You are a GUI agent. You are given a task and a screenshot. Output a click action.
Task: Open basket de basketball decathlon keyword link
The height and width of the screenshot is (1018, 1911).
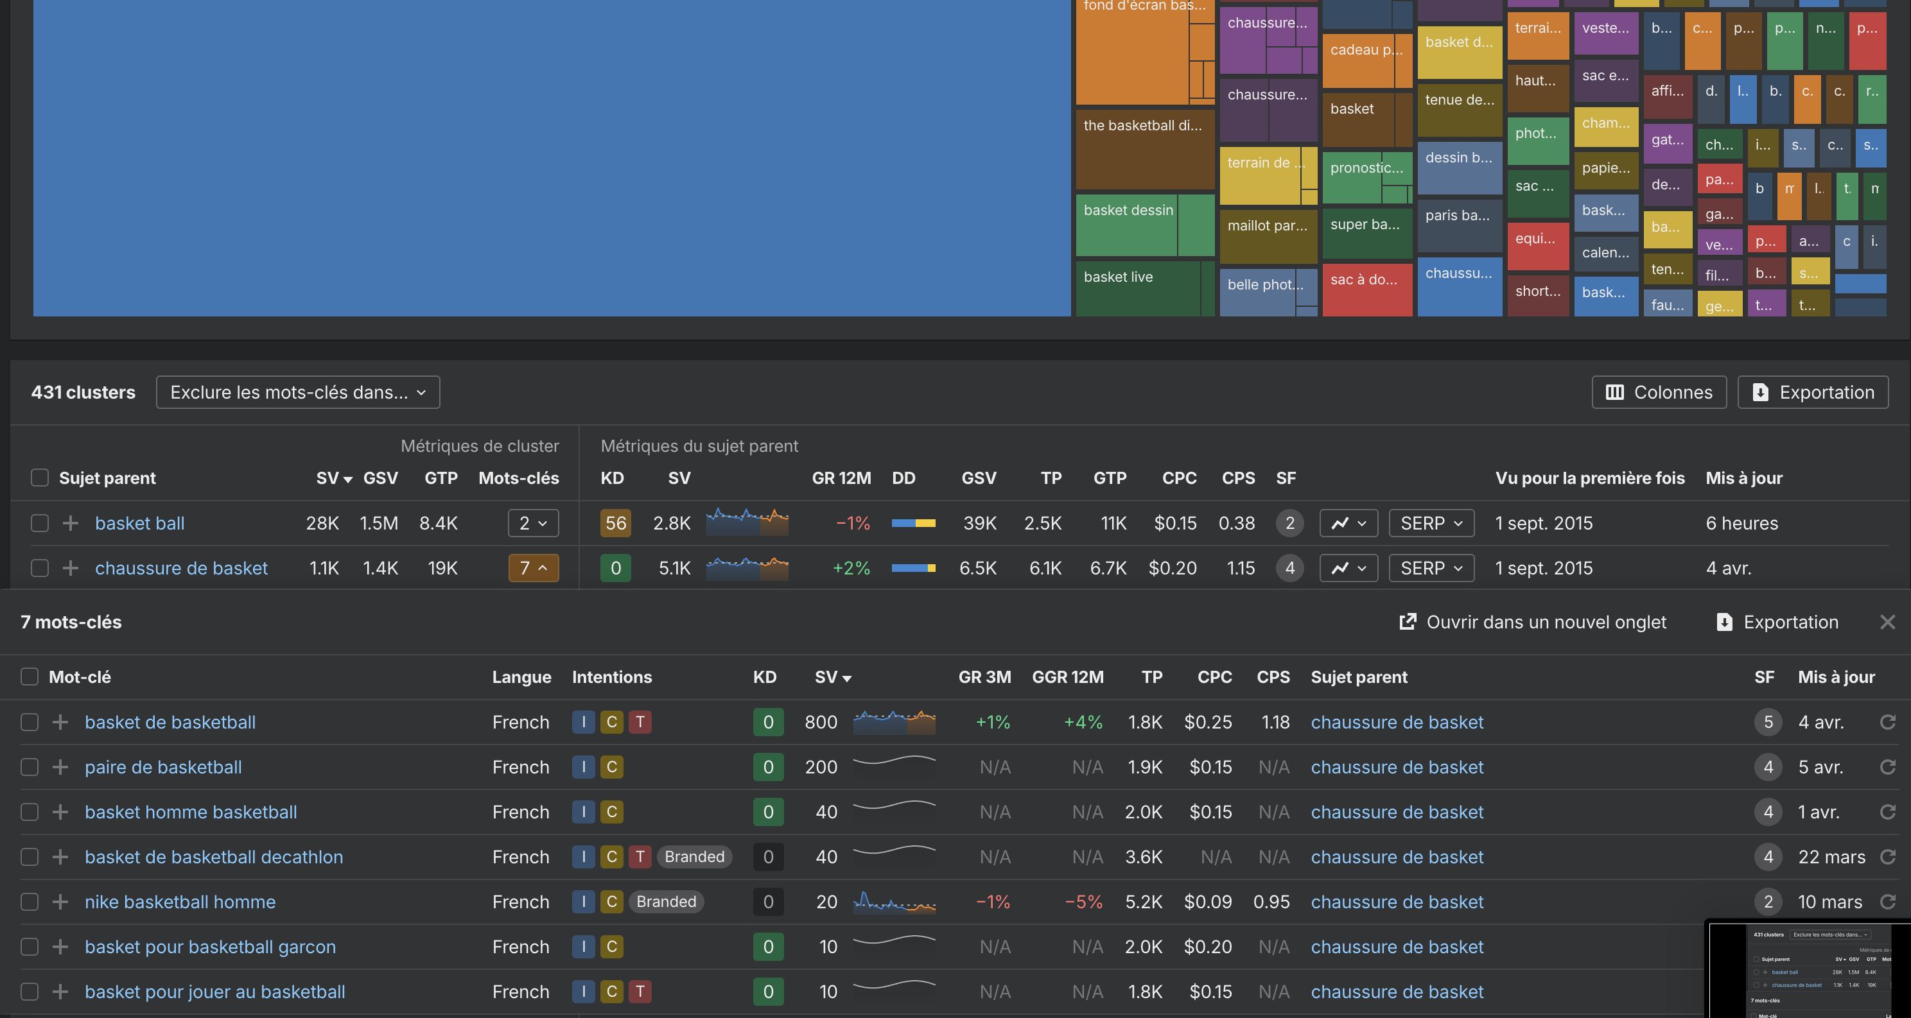[x=214, y=857]
